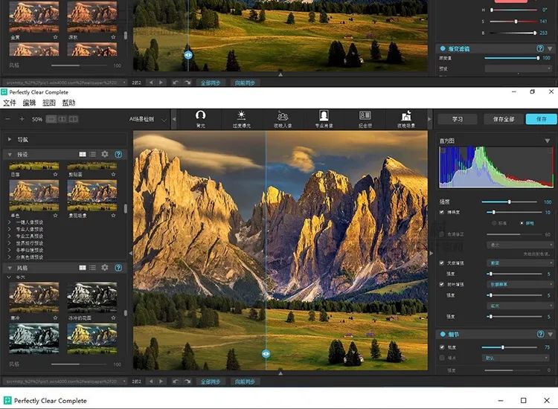Enable the 噪点 noise checkbox
This screenshot has width=558, height=409.
[x=442, y=358]
